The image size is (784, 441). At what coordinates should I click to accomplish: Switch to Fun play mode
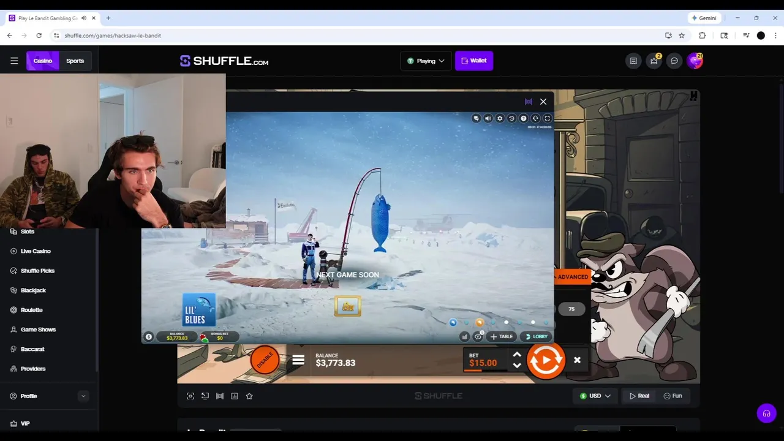pyautogui.click(x=673, y=396)
